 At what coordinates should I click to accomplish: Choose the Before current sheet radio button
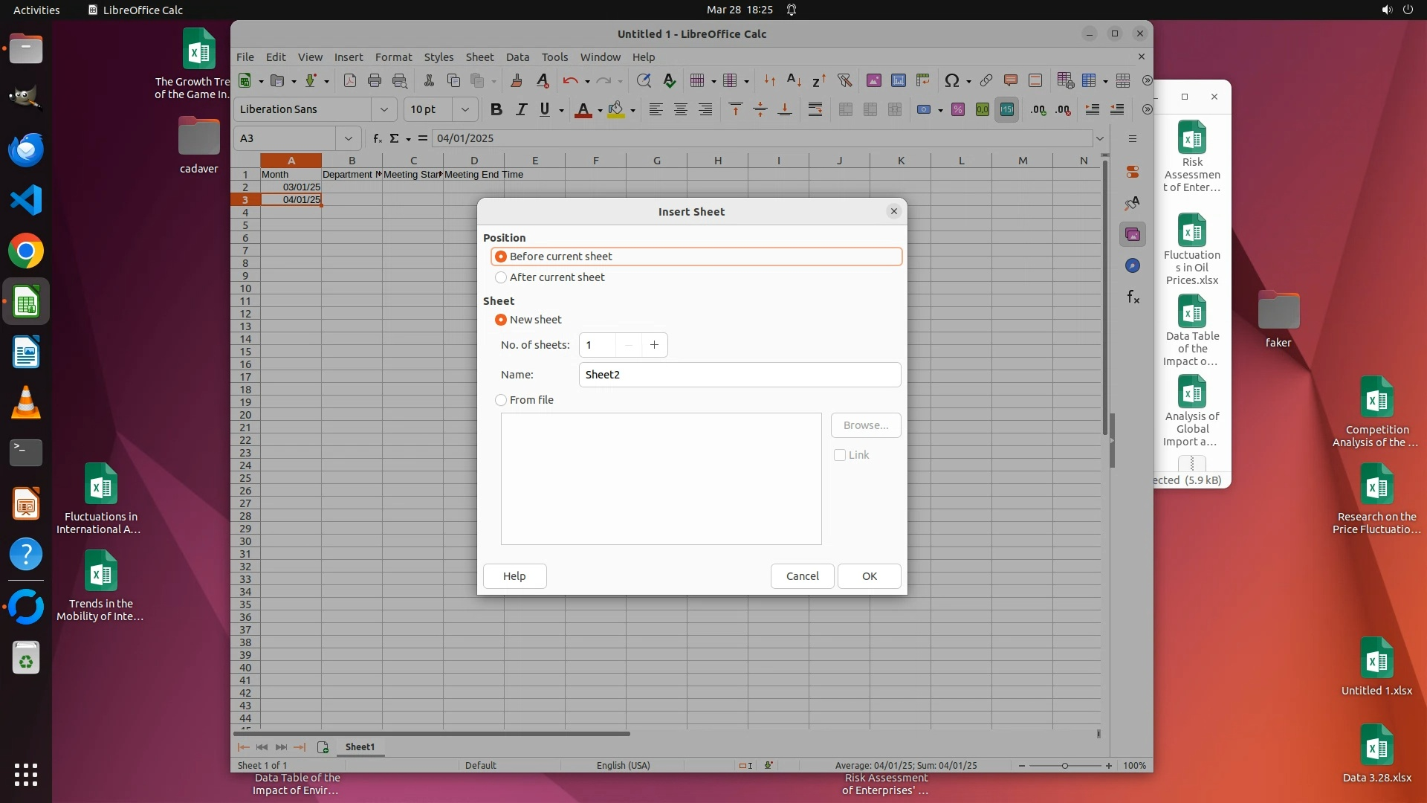click(x=501, y=257)
